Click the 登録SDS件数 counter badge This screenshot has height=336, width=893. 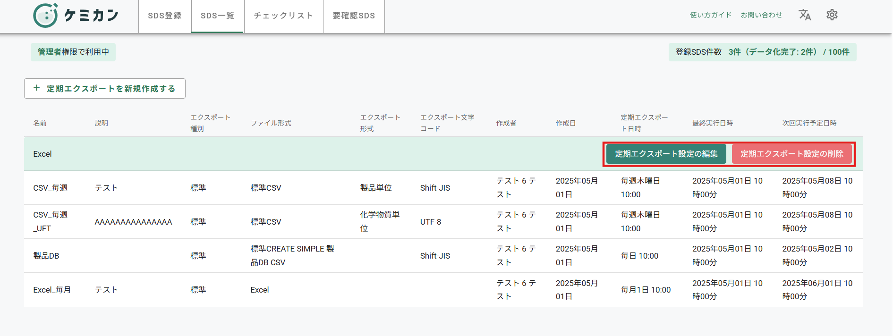(x=762, y=52)
